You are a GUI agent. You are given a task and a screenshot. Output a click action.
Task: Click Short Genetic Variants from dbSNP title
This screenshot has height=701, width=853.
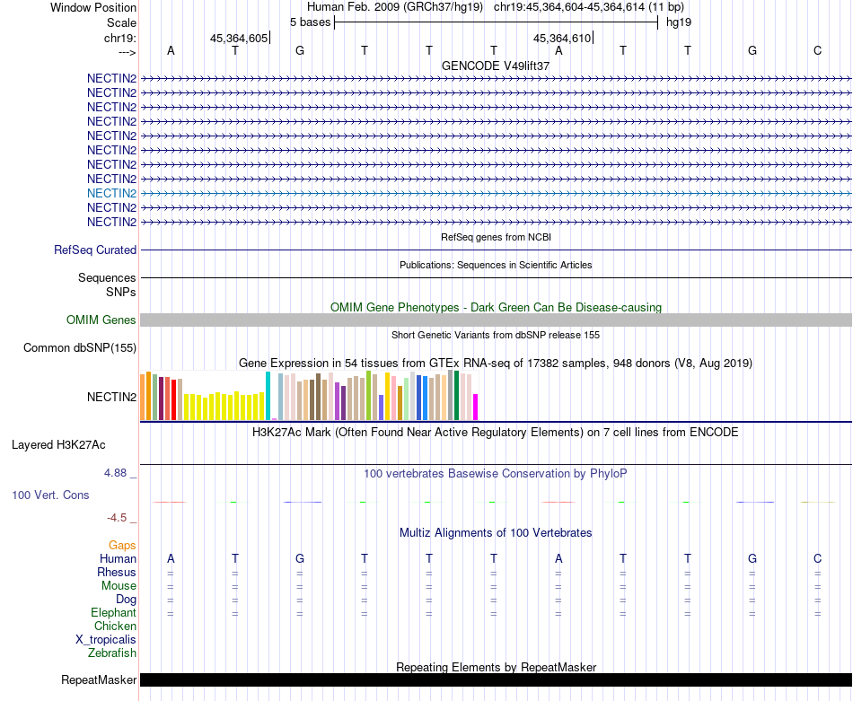coord(496,335)
